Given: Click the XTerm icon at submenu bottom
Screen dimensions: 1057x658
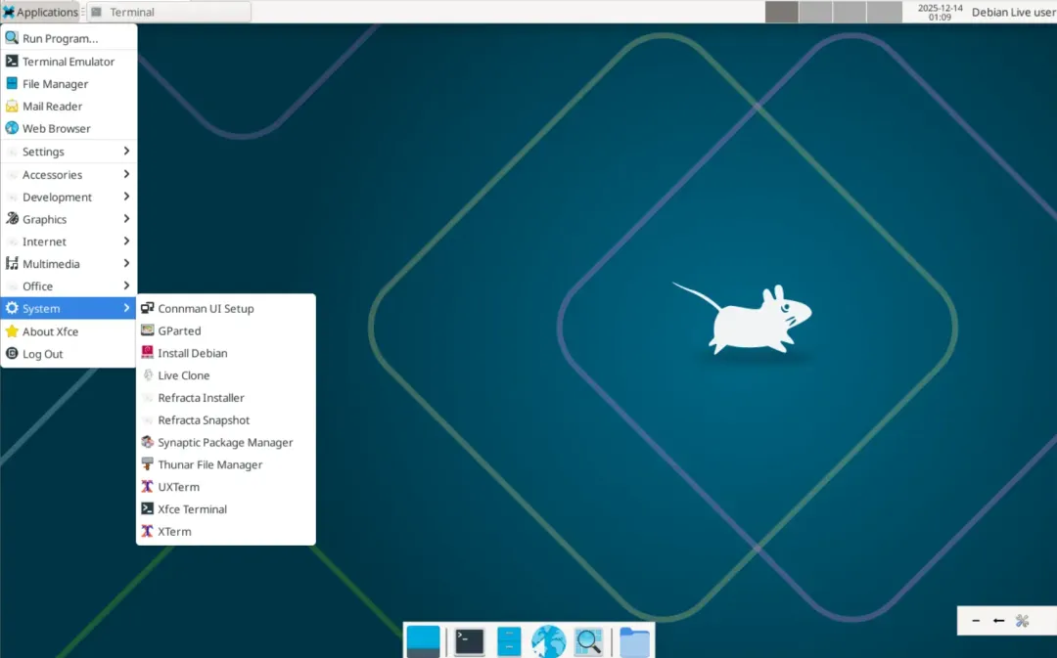Looking at the screenshot, I should click(x=147, y=531).
